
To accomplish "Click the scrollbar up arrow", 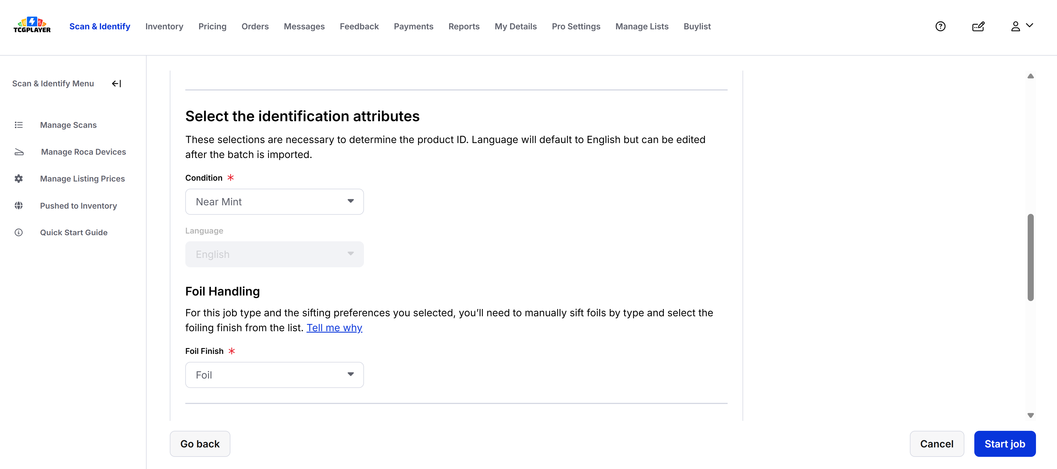I will coord(1030,76).
